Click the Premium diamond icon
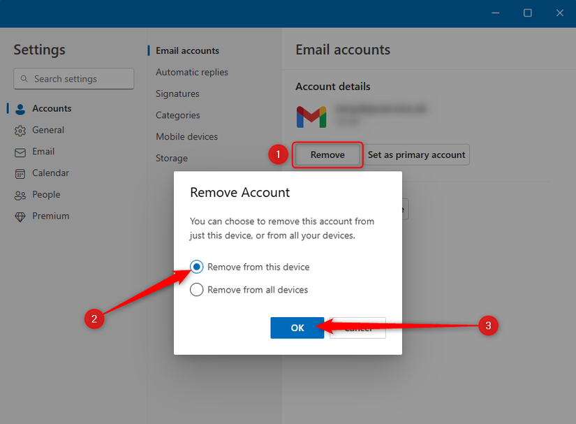 19,216
